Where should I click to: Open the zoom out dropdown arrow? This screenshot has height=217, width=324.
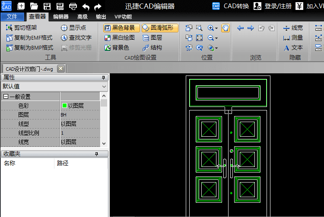point(216,38)
